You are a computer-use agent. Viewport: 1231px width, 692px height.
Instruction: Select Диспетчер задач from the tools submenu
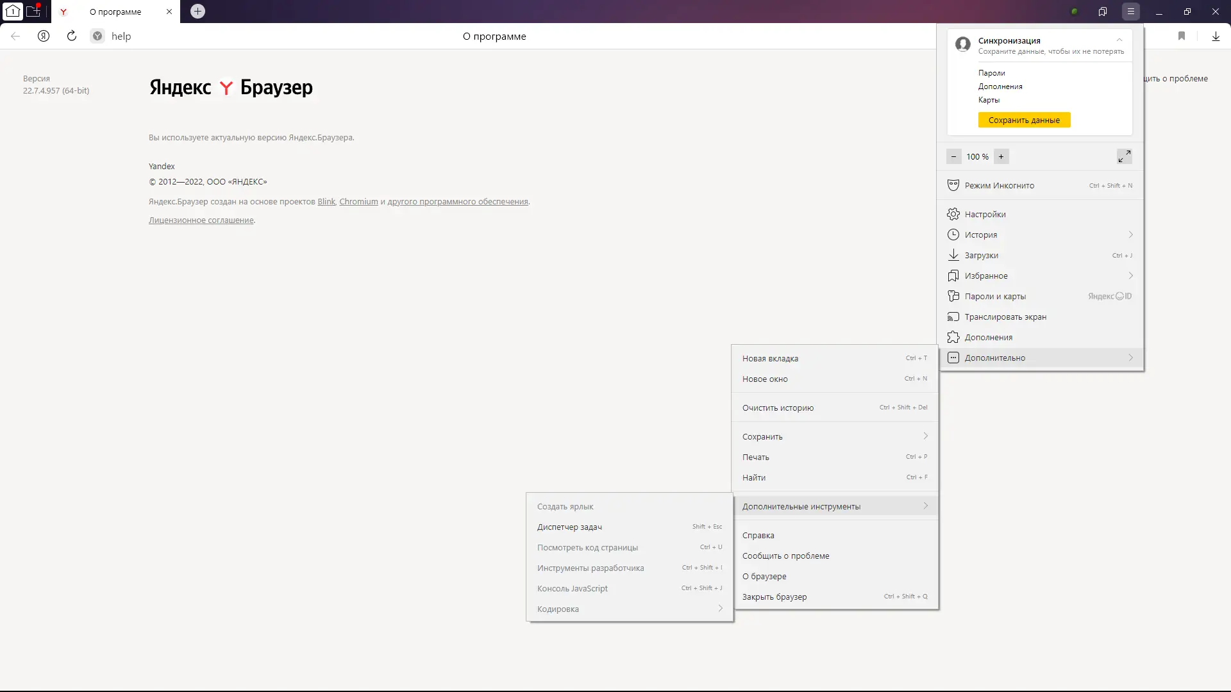(x=569, y=527)
